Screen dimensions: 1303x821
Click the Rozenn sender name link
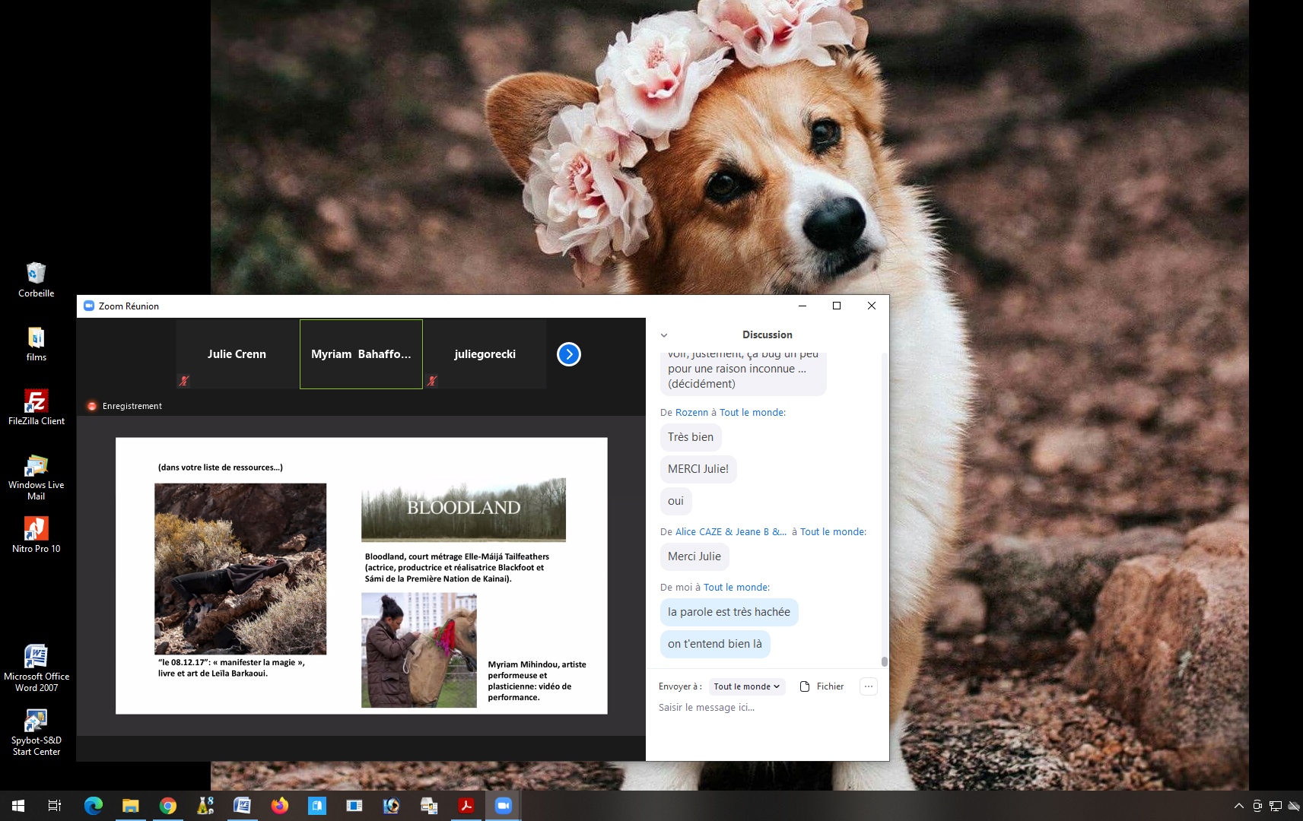click(x=691, y=413)
